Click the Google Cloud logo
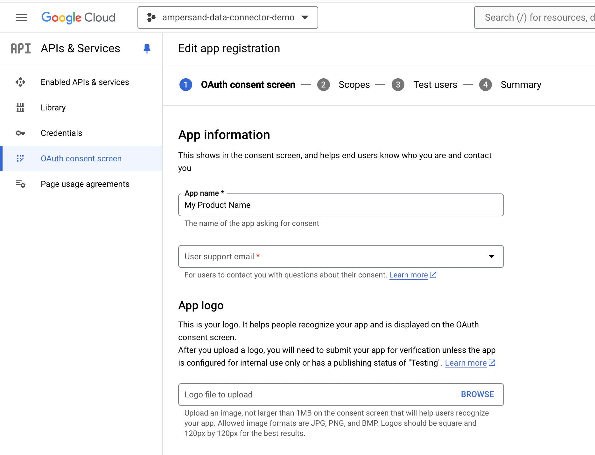Viewport: 595px width, 455px height. [78, 17]
